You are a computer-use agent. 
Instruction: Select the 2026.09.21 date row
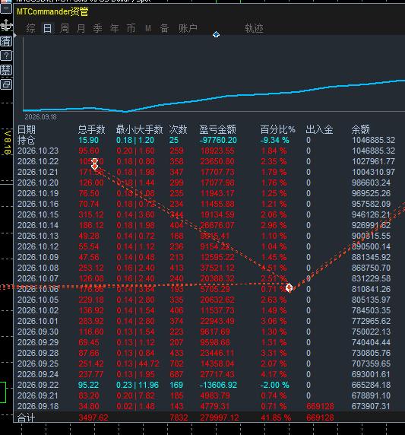click(x=38, y=395)
